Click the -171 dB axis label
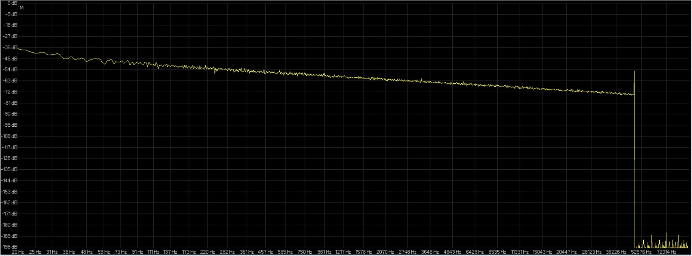Image resolution: width=692 pixels, height=256 pixels. (9, 214)
